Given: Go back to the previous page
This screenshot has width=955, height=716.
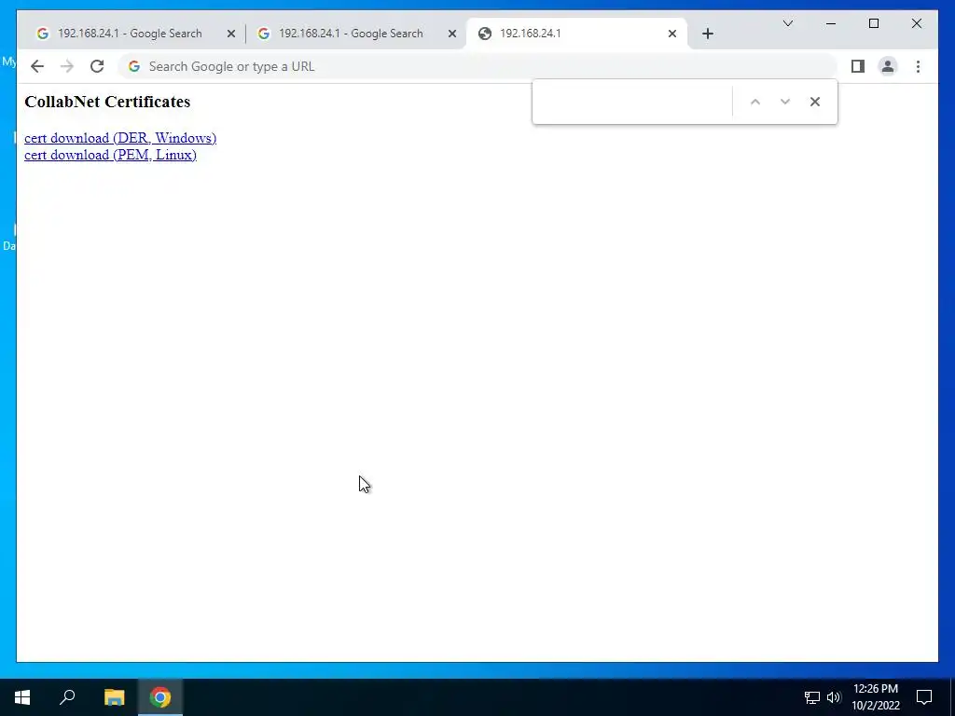Looking at the screenshot, I should coord(37,66).
